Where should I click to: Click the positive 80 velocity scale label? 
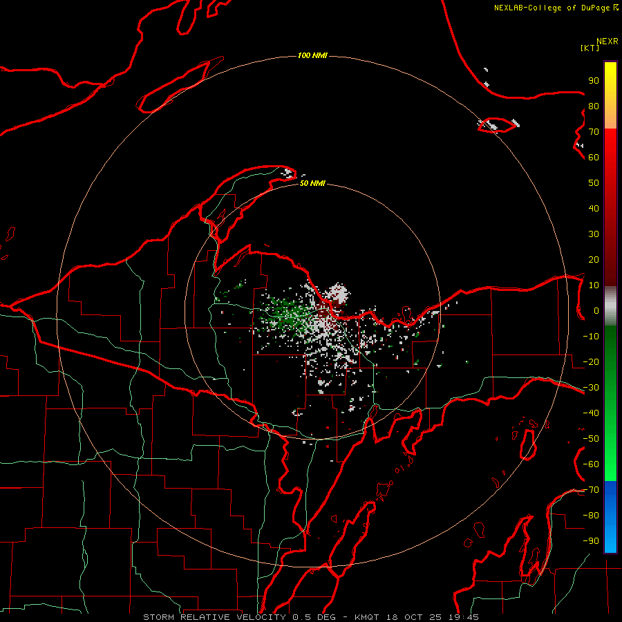tap(594, 106)
